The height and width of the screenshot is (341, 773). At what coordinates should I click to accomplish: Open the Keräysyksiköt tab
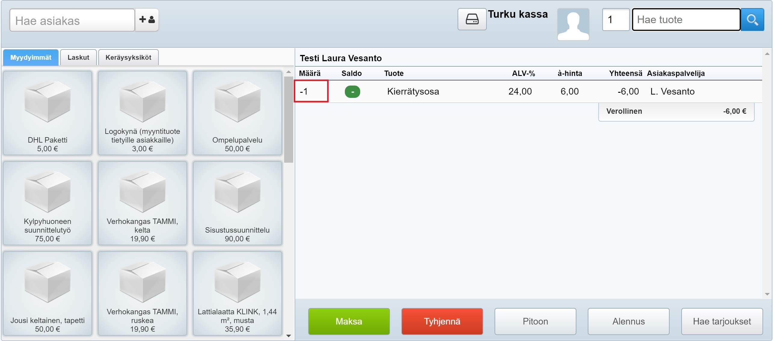pos(128,57)
